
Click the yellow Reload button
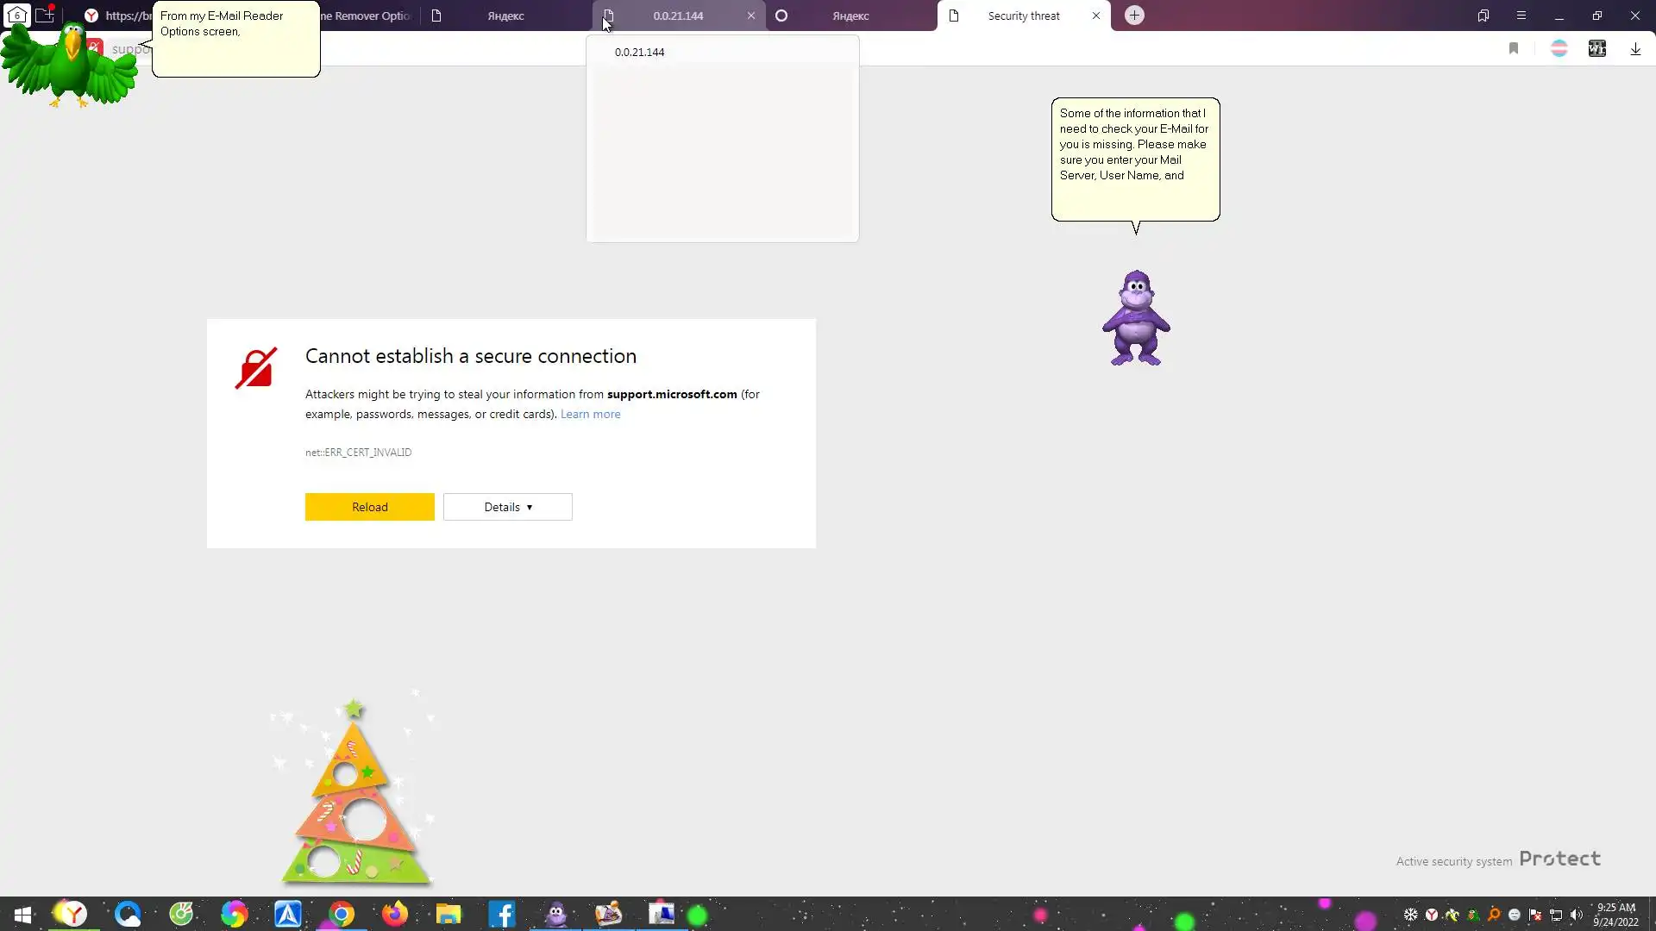(x=369, y=507)
